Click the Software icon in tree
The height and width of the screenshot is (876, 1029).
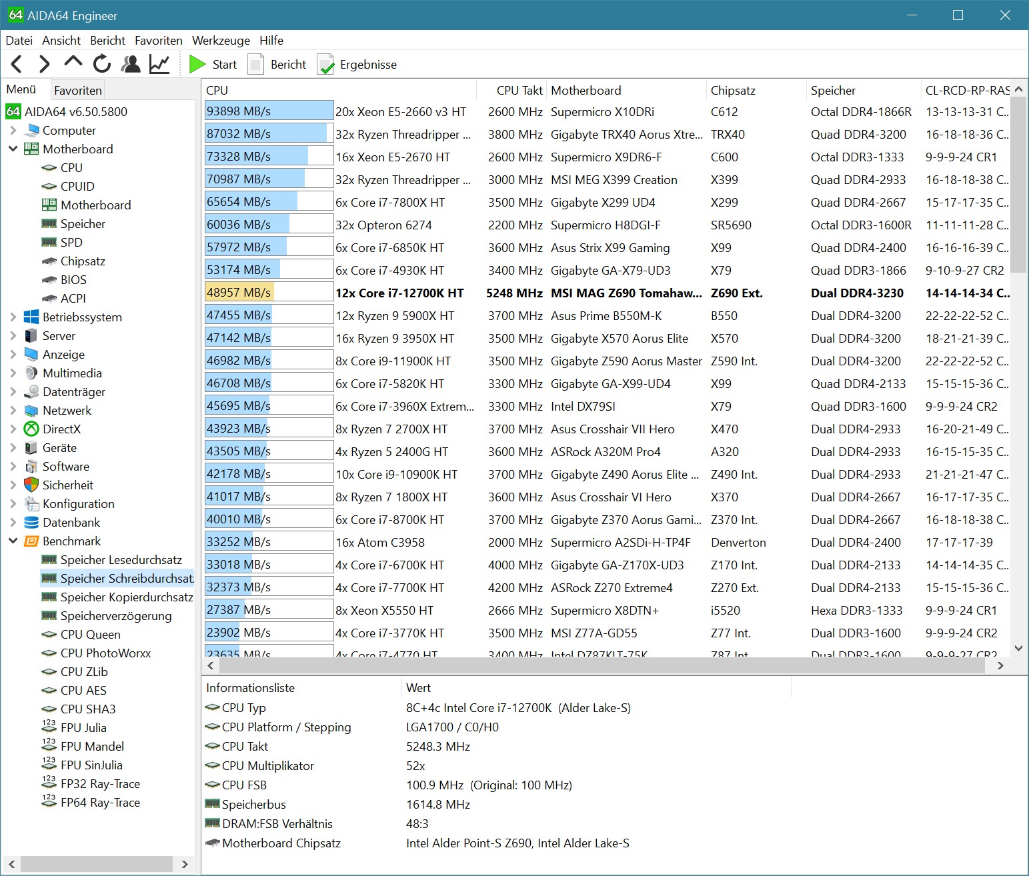pos(31,466)
